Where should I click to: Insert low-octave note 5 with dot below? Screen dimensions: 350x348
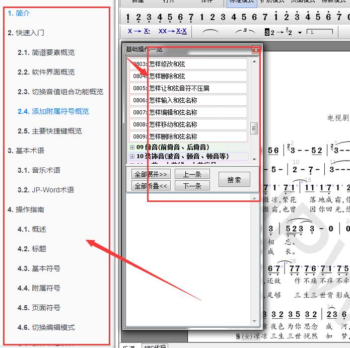coord(170,18)
